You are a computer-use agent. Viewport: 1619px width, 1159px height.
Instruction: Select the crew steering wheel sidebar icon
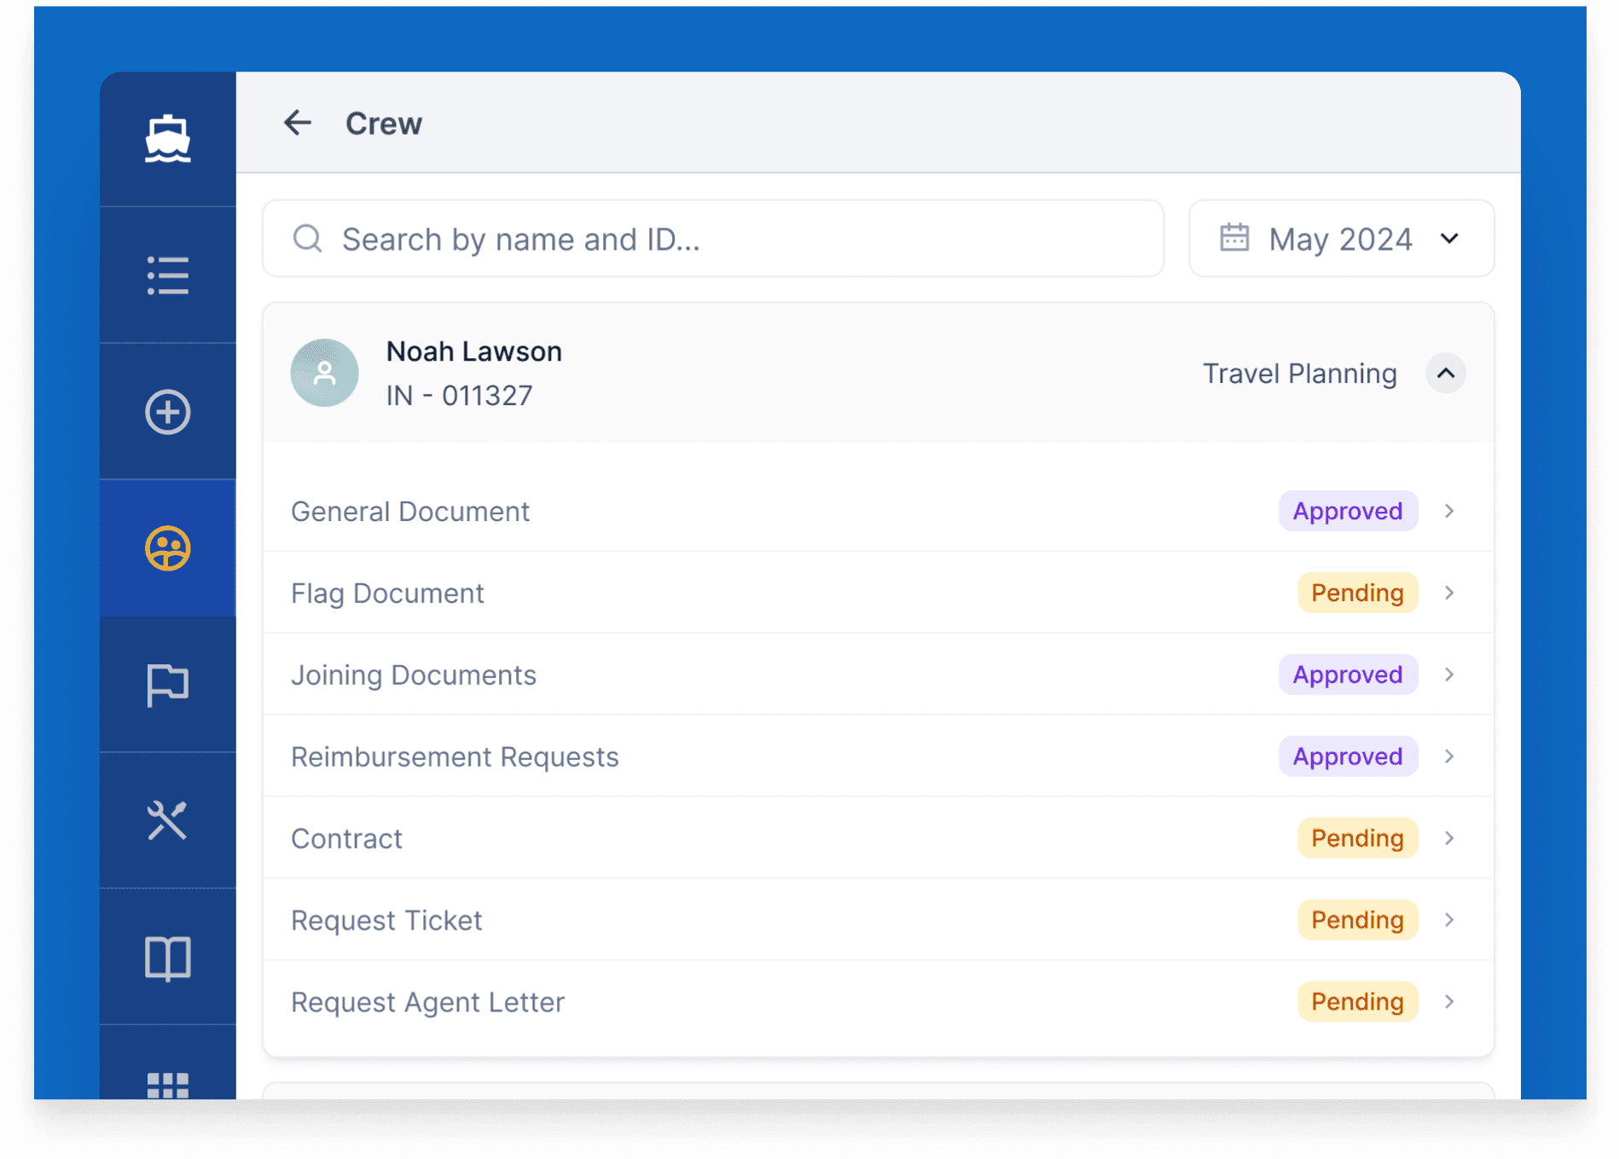167,548
